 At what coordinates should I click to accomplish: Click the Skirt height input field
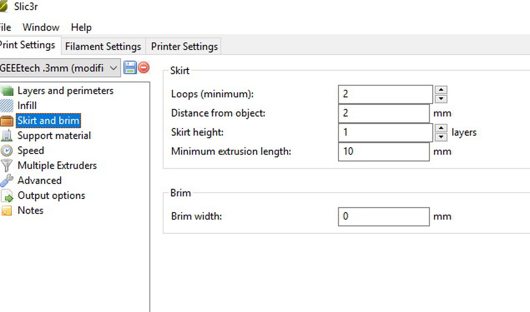click(385, 133)
